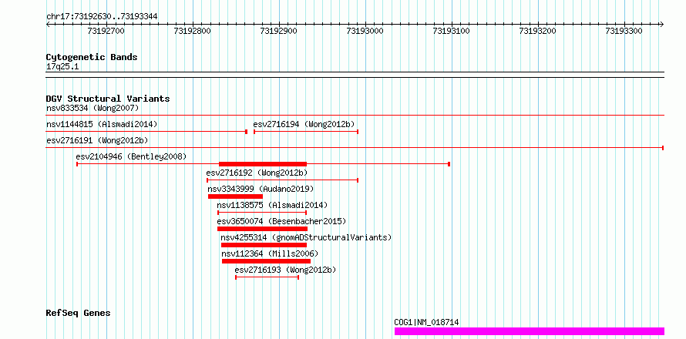Select the esv2716192 thin span line
Image resolution: width=686 pixels, height=339 pixels.
point(283,180)
